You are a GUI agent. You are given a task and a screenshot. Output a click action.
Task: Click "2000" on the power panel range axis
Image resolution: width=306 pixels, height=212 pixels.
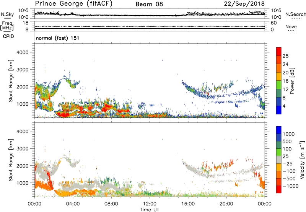(x=23, y=86)
